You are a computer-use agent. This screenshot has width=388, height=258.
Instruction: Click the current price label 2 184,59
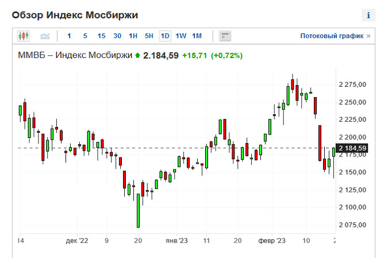pos(353,148)
